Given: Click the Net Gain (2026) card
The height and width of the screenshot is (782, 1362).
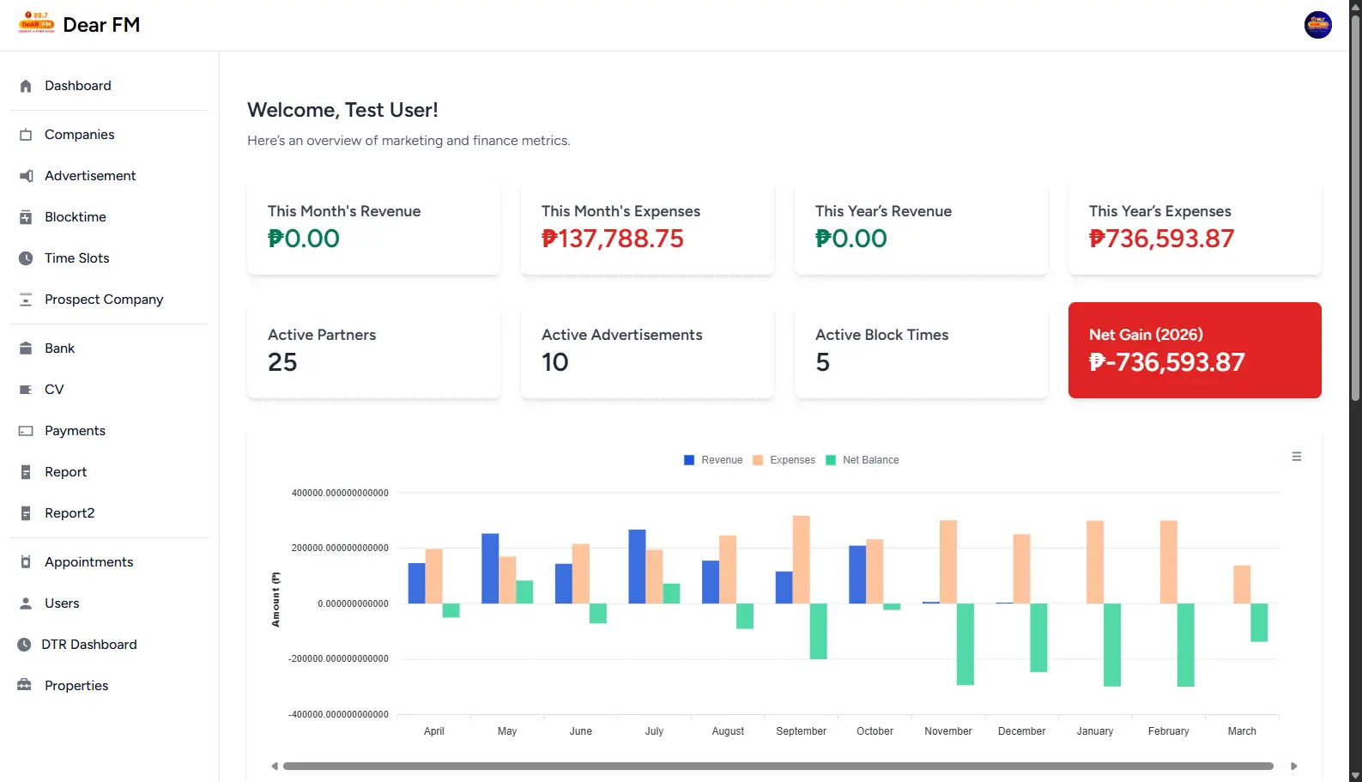Looking at the screenshot, I should pyautogui.click(x=1194, y=350).
